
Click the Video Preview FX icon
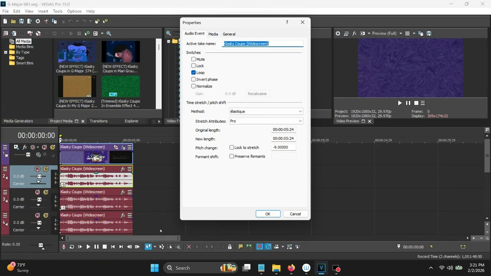(354, 33)
